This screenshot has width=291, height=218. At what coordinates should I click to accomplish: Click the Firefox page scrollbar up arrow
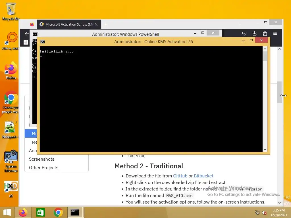[x=280, y=49]
